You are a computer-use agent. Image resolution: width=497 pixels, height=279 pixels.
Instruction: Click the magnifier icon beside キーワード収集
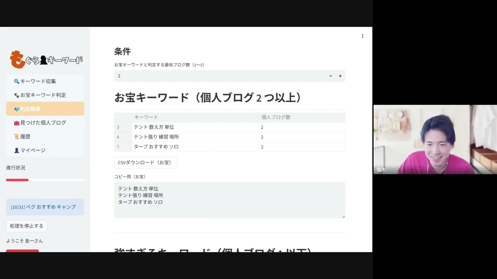click(x=16, y=81)
